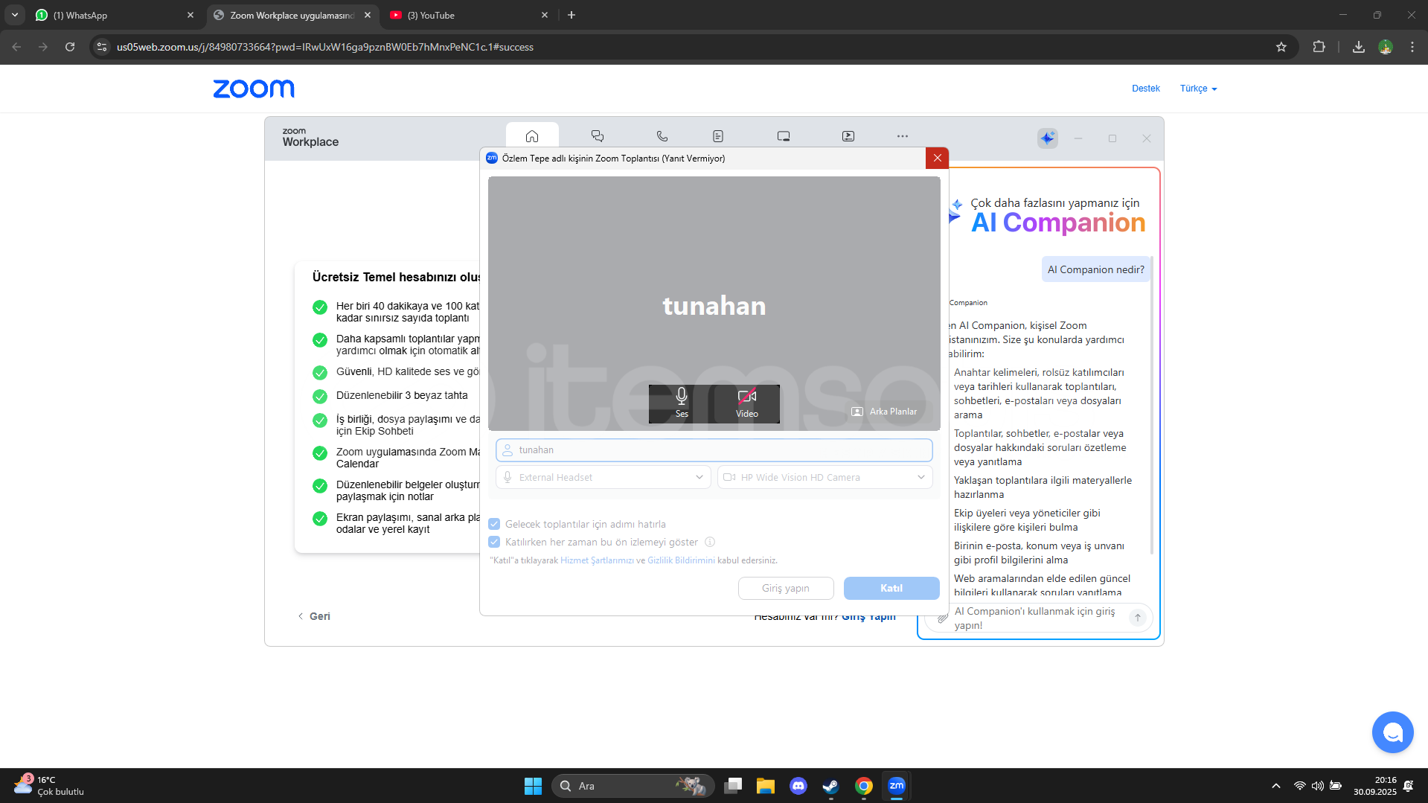This screenshot has height=803, width=1428.
Task: Click the Home icon in Zoom Workplace
Action: 531,136
